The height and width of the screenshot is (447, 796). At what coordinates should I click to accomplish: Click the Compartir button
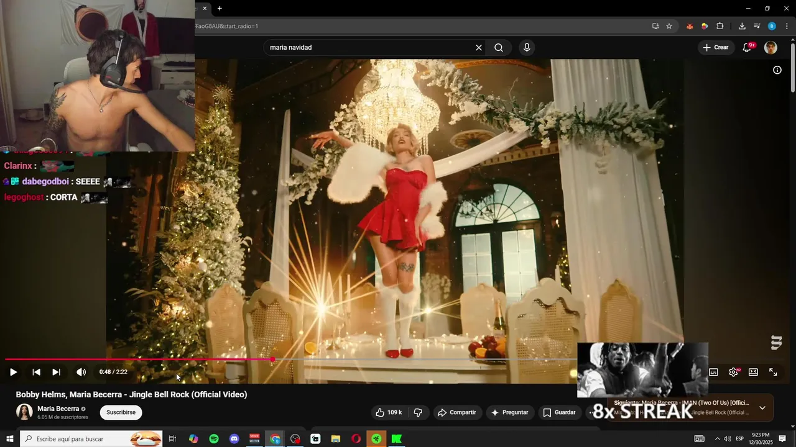(456, 412)
